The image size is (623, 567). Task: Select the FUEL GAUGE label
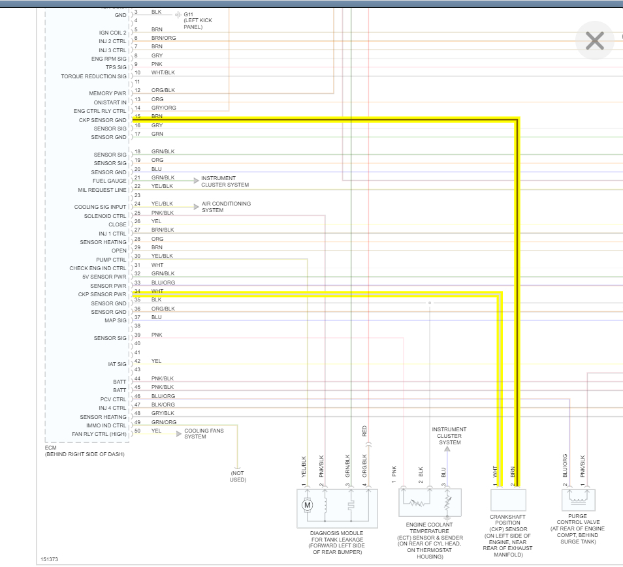click(109, 181)
